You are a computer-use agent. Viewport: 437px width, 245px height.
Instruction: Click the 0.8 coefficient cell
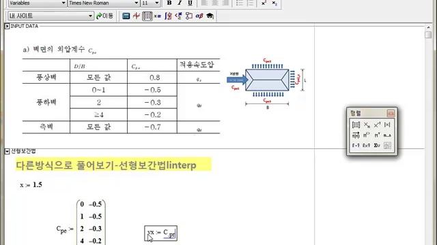click(x=155, y=77)
